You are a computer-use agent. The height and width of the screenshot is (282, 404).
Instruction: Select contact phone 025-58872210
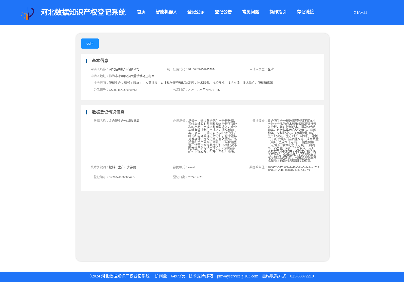(x=302, y=276)
